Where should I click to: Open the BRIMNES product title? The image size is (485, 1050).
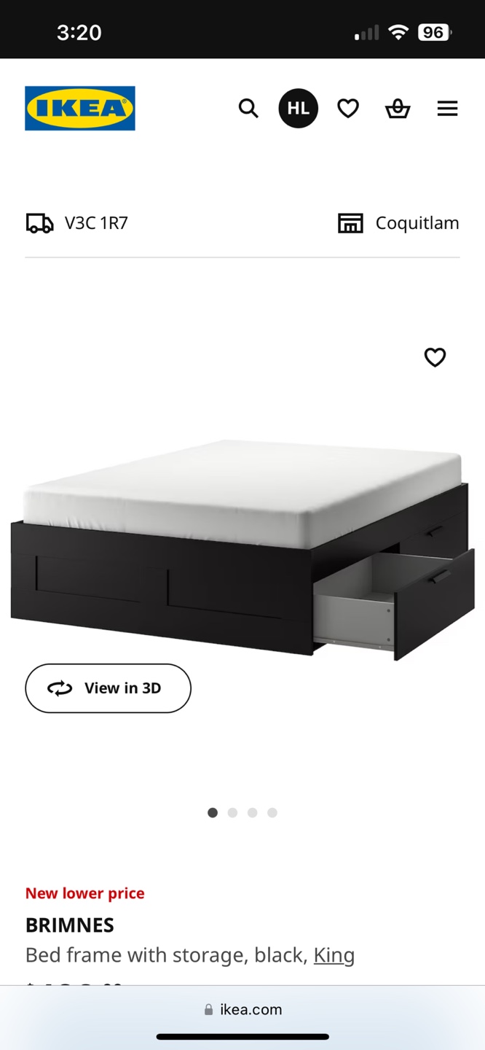coord(70,925)
